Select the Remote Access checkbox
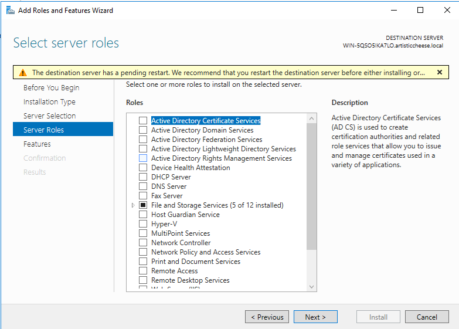This screenshot has height=329, width=459. pyautogui.click(x=143, y=271)
